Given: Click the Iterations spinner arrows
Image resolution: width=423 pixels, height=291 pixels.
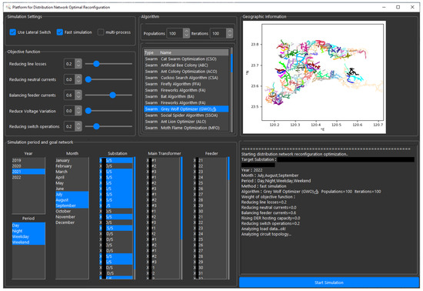Looking at the screenshot, I should pos(230,33).
